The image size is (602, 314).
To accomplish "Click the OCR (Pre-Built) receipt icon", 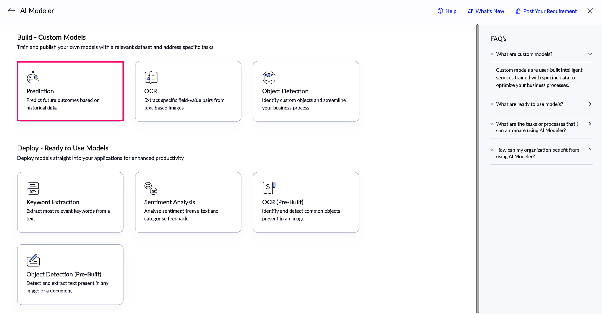I will pyautogui.click(x=269, y=188).
